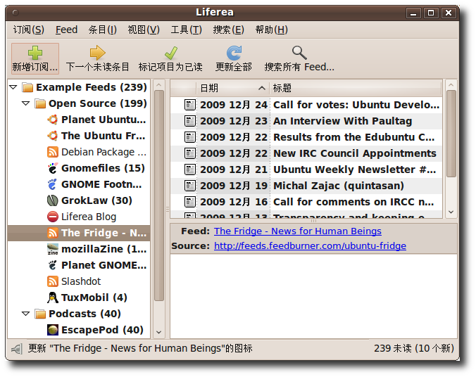Collapse the Podcasts folder
The width and height of the screenshot is (476, 377).
(26, 314)
